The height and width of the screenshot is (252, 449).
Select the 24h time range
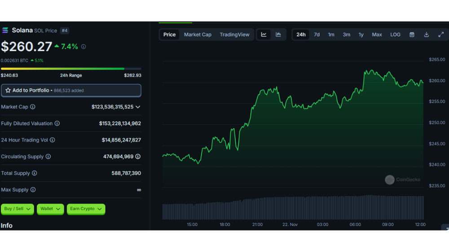[301, 35]
